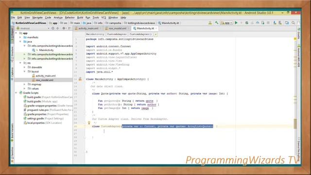
Task: Toggle the Gradle tool window on right edge
Action: tap(299, 33)
